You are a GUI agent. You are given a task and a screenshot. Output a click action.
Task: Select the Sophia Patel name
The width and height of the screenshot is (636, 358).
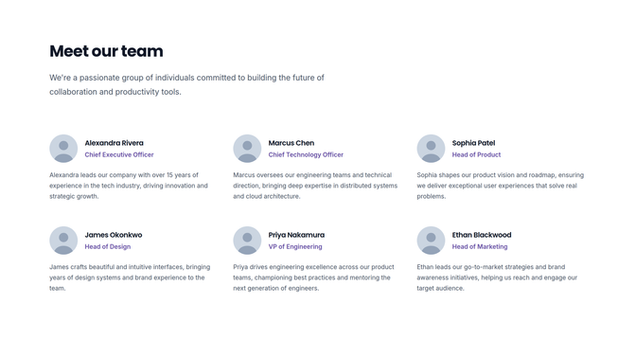coord(473,143)
